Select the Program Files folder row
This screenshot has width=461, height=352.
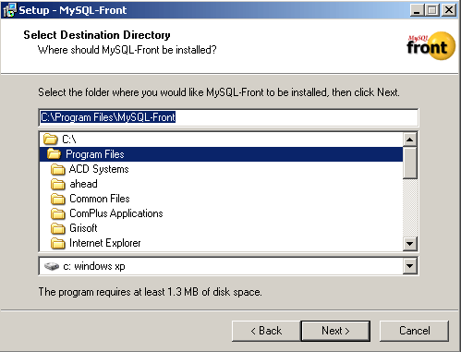[x=221, y=154]
